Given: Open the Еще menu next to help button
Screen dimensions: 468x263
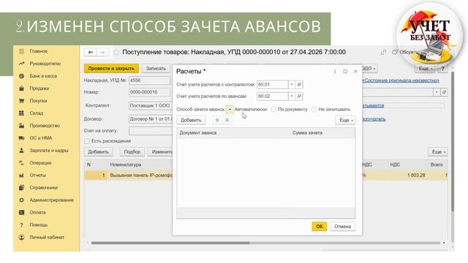Looking at the screenshot, I should [425, 69].
